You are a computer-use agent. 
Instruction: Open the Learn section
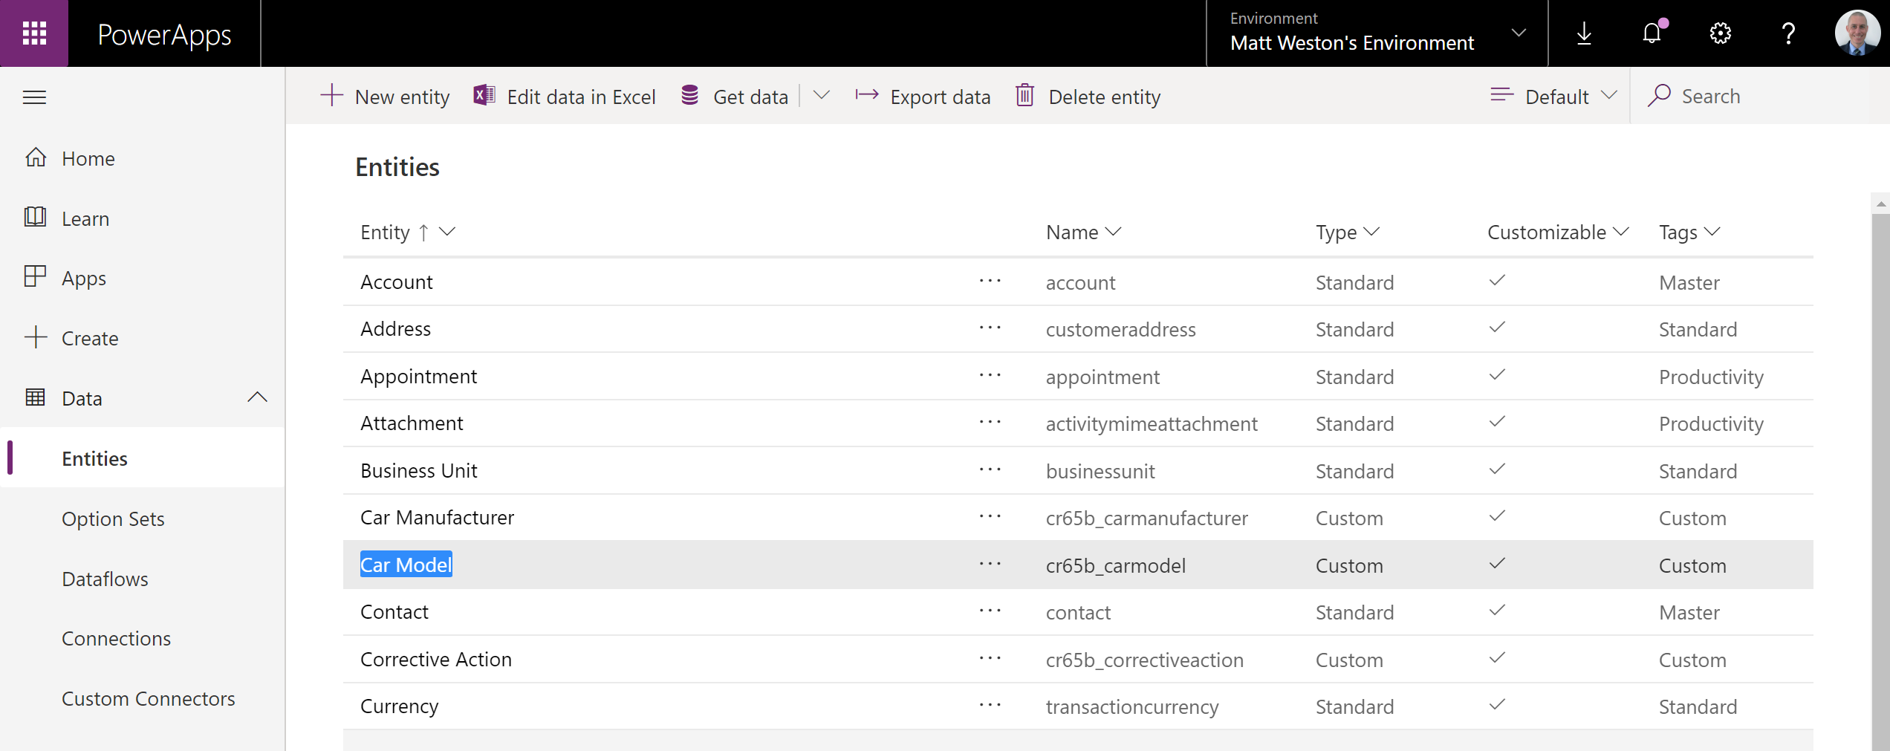click(85, 218)
